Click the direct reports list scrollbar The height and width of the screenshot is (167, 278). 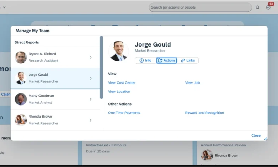click(101, 68)
